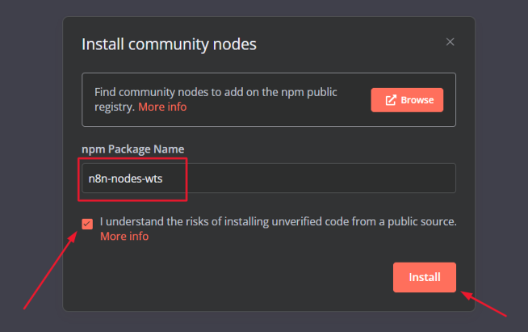The image size is (528, 332).
Task: Open More info link about npm registry
Action: click(162, 107)
